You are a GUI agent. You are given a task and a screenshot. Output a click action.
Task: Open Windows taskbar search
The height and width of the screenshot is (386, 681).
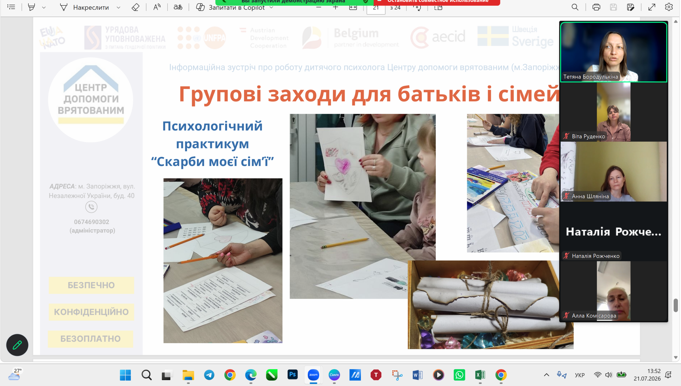(x=147, y=375)
